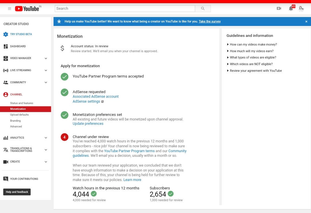The height and width of the screenshot is (213, 311).
Task: Click the Your Contributions icon
Action: click(6, 179)
